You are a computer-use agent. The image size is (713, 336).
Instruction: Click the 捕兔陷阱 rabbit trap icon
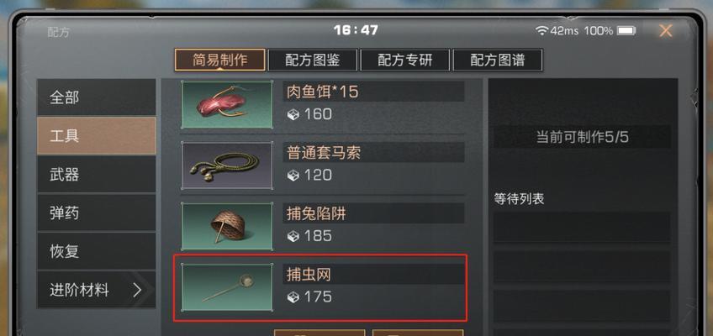(x=227, y=227)
